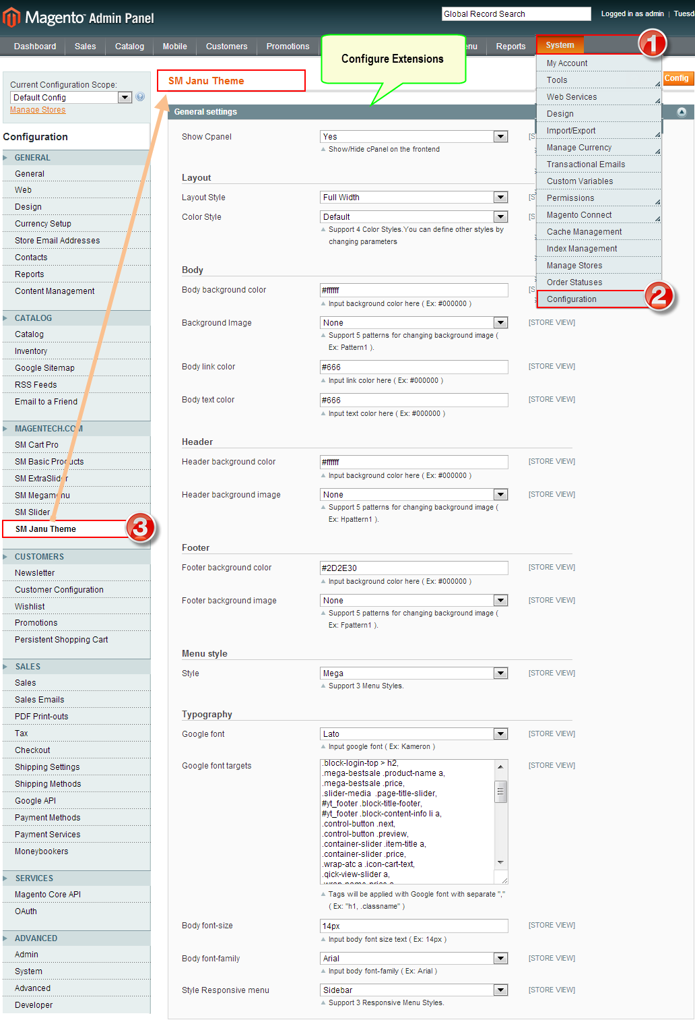Collapse the General settings section using its arrow icon
The height and width of the screenshot is (1020, 695).
coord(682,112)
